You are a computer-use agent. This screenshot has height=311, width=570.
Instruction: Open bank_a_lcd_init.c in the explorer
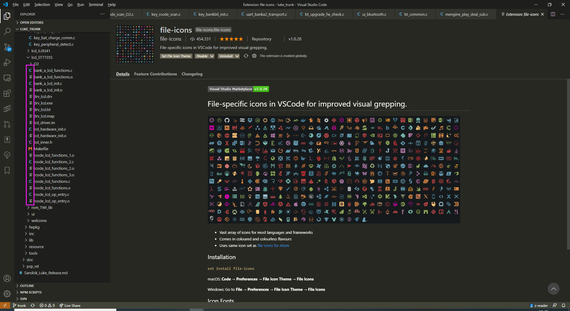[48, 83]
